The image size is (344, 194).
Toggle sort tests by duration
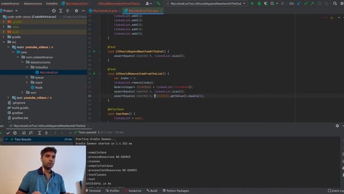pyautogui.click(x=31, y=133)
